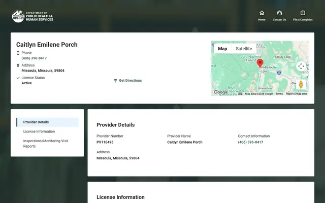The height and width of the screenshot is (203, 325).
Task: Click the signpost icon next to Get Directions
Action: pos(115,81)
